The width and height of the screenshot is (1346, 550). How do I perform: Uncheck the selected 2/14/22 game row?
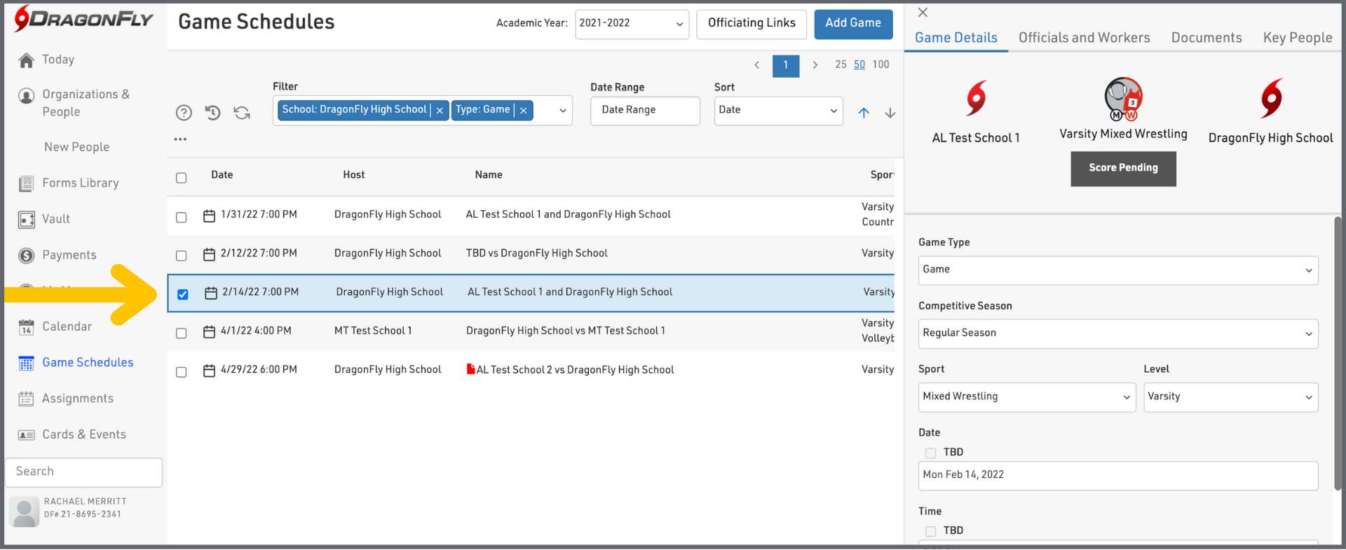pyautogui.click(x=183, y=294)
